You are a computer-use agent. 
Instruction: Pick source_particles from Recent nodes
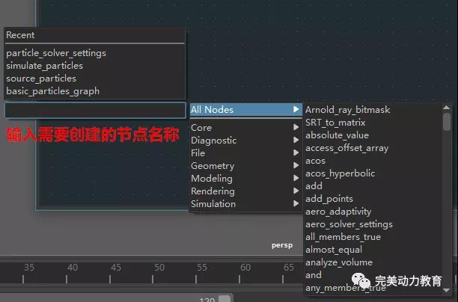pyautogui.click(x=41, y=78)
